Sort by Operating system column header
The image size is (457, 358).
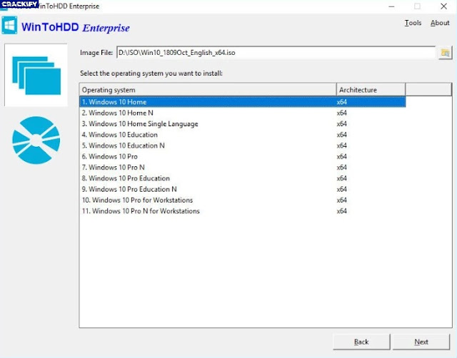[x=208, y=90]
